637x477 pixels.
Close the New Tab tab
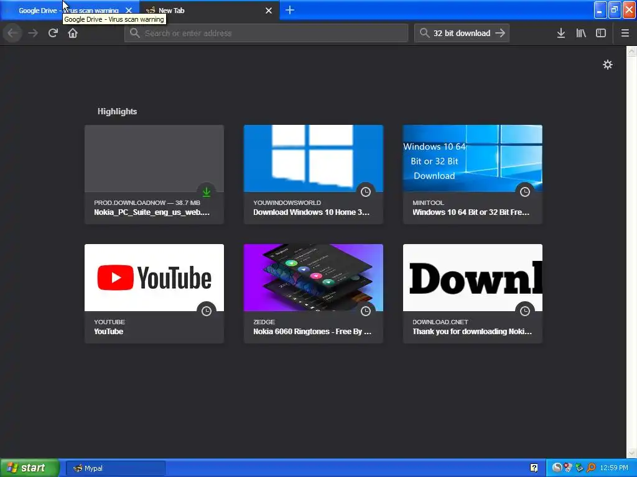click(269, 11)
